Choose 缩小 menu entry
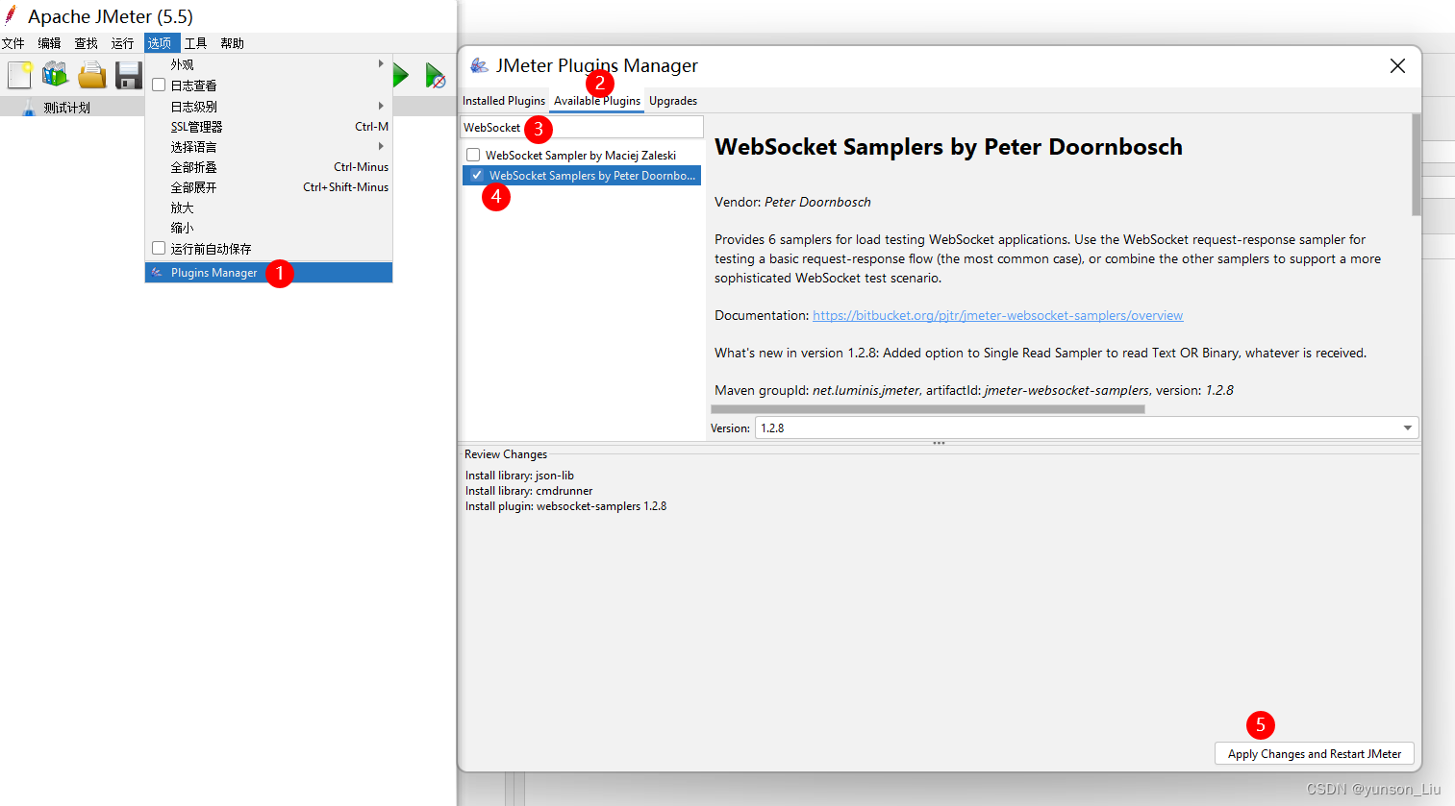This screenshot has height=806, width=1455. 268,227
